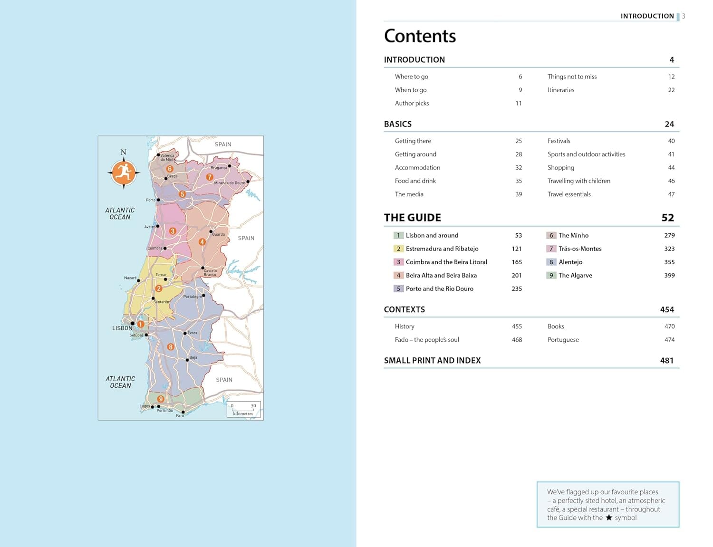Open 'Estremadura and Ribatejo' chapter title
Image resolution: width=713 pixels, height=547 pixels.
click(x=442, y=249)
